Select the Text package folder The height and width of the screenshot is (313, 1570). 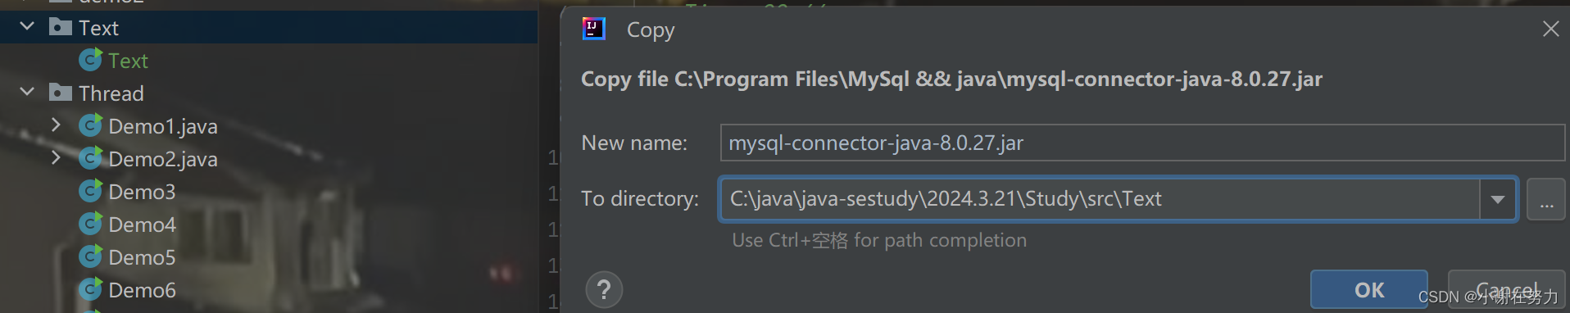coord(98,28)
